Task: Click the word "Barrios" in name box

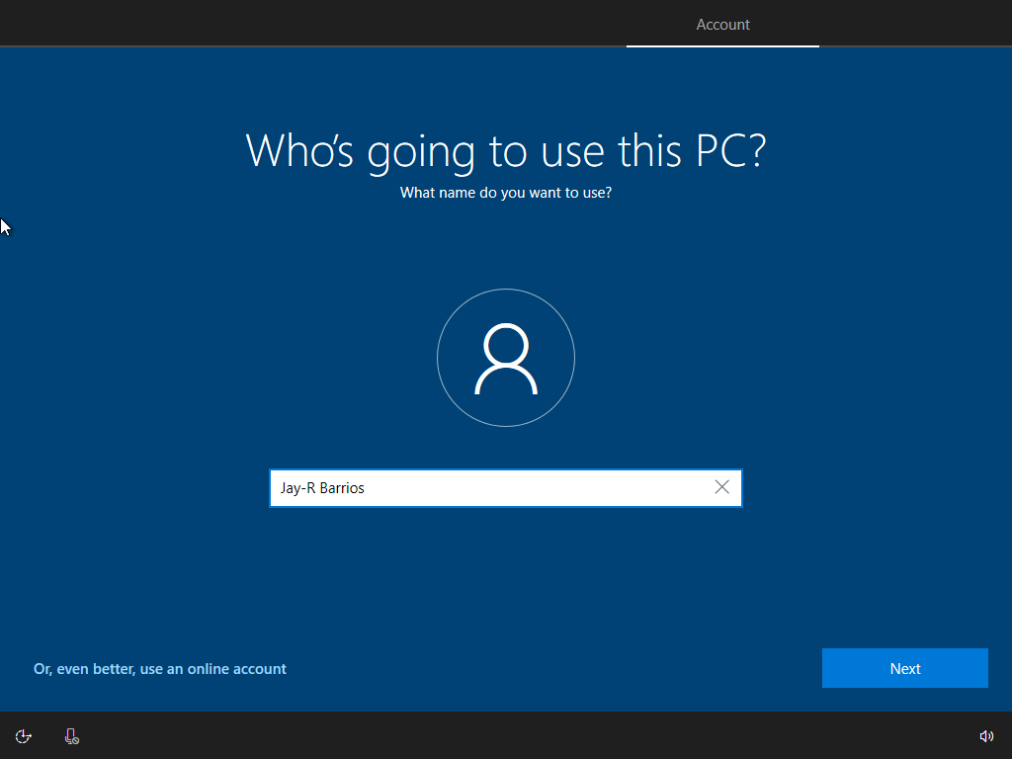Action: 342,487
